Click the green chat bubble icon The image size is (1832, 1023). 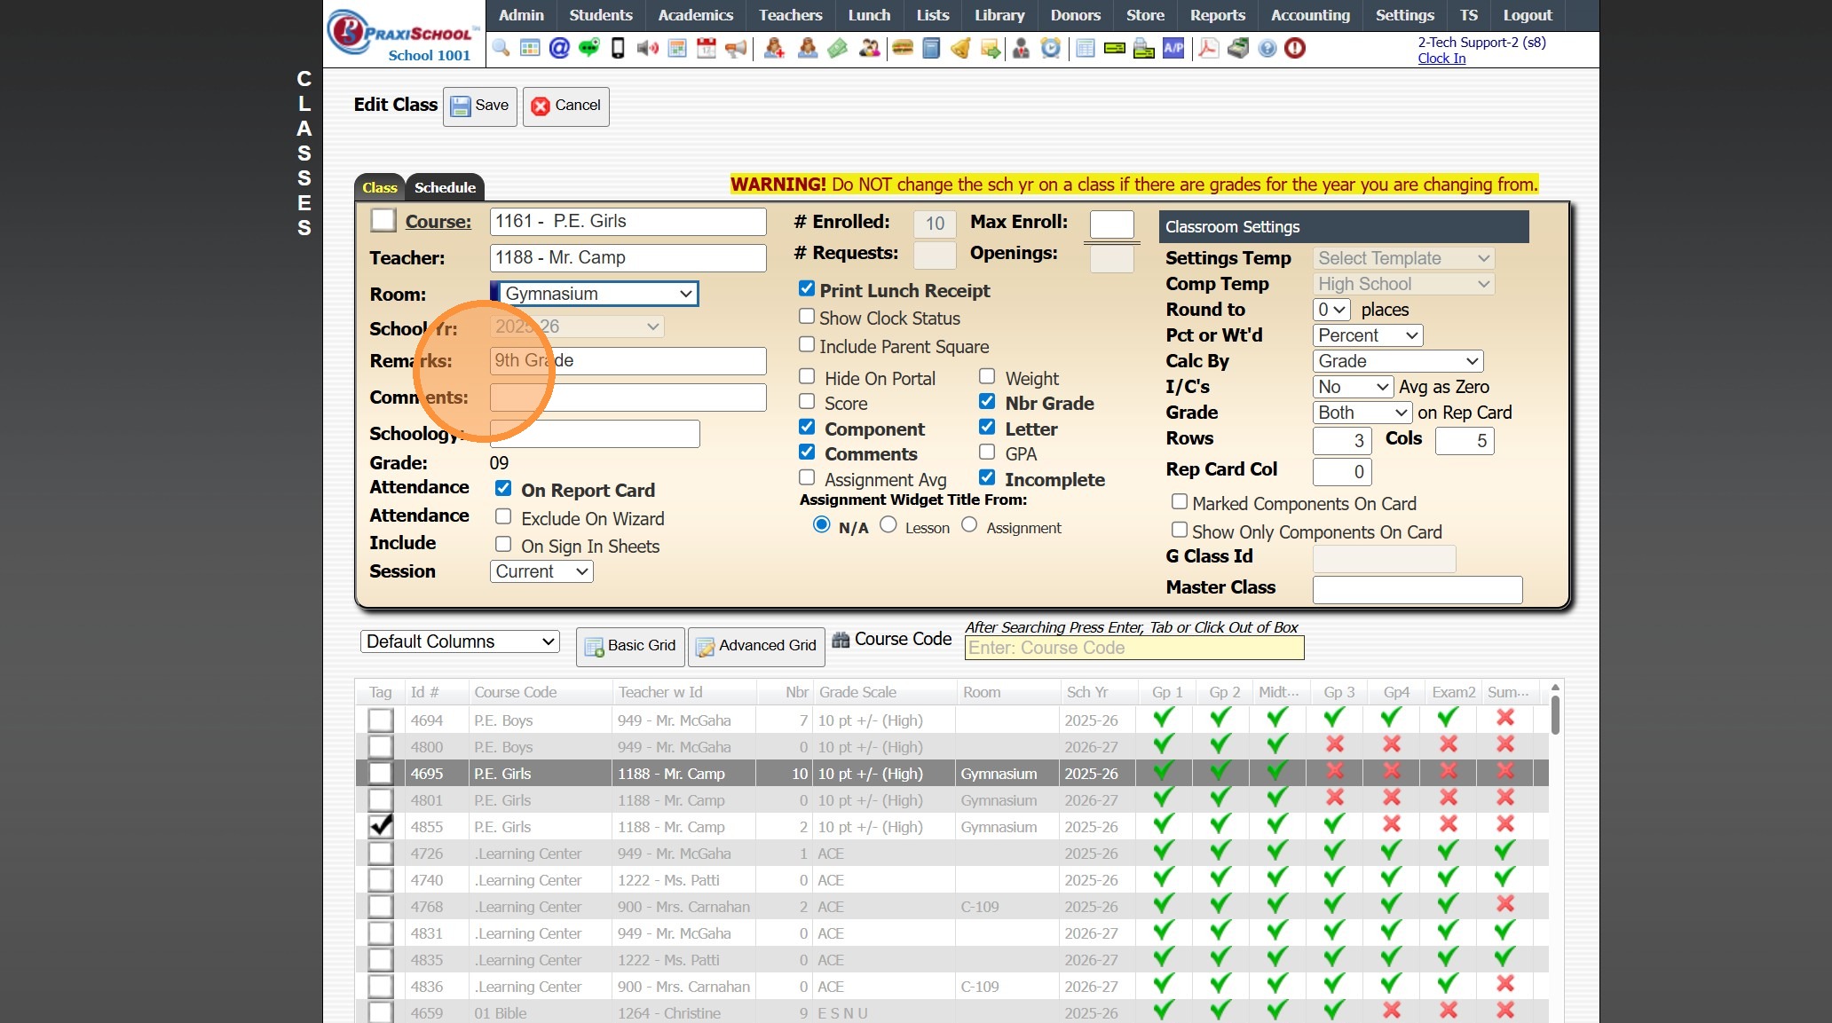click(588, 48)
